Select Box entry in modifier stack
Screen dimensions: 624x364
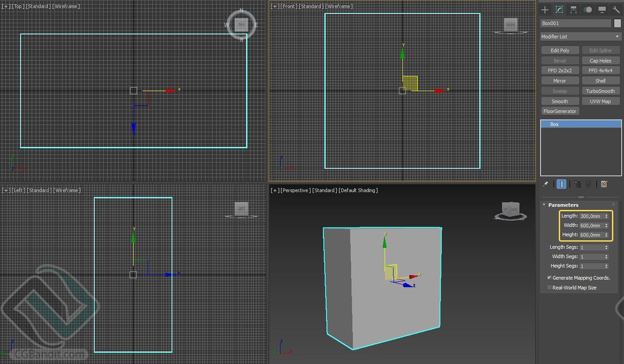pos(581,124)
